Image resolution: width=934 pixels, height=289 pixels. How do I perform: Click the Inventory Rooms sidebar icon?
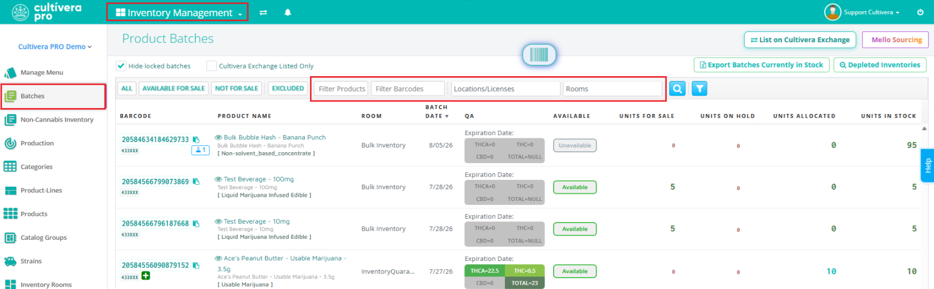pyautogui.click(x=10, y=284)
